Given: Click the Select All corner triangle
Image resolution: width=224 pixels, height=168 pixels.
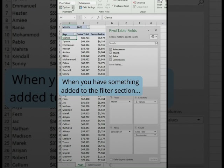Looking at the screenshot, I should [x=61, y=23].
